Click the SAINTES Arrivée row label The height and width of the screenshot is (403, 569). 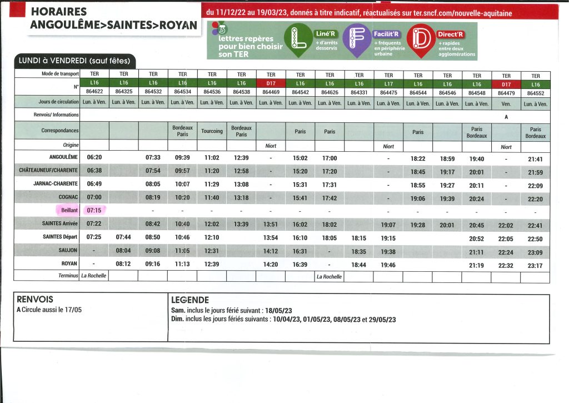click(x=60, y=223)
